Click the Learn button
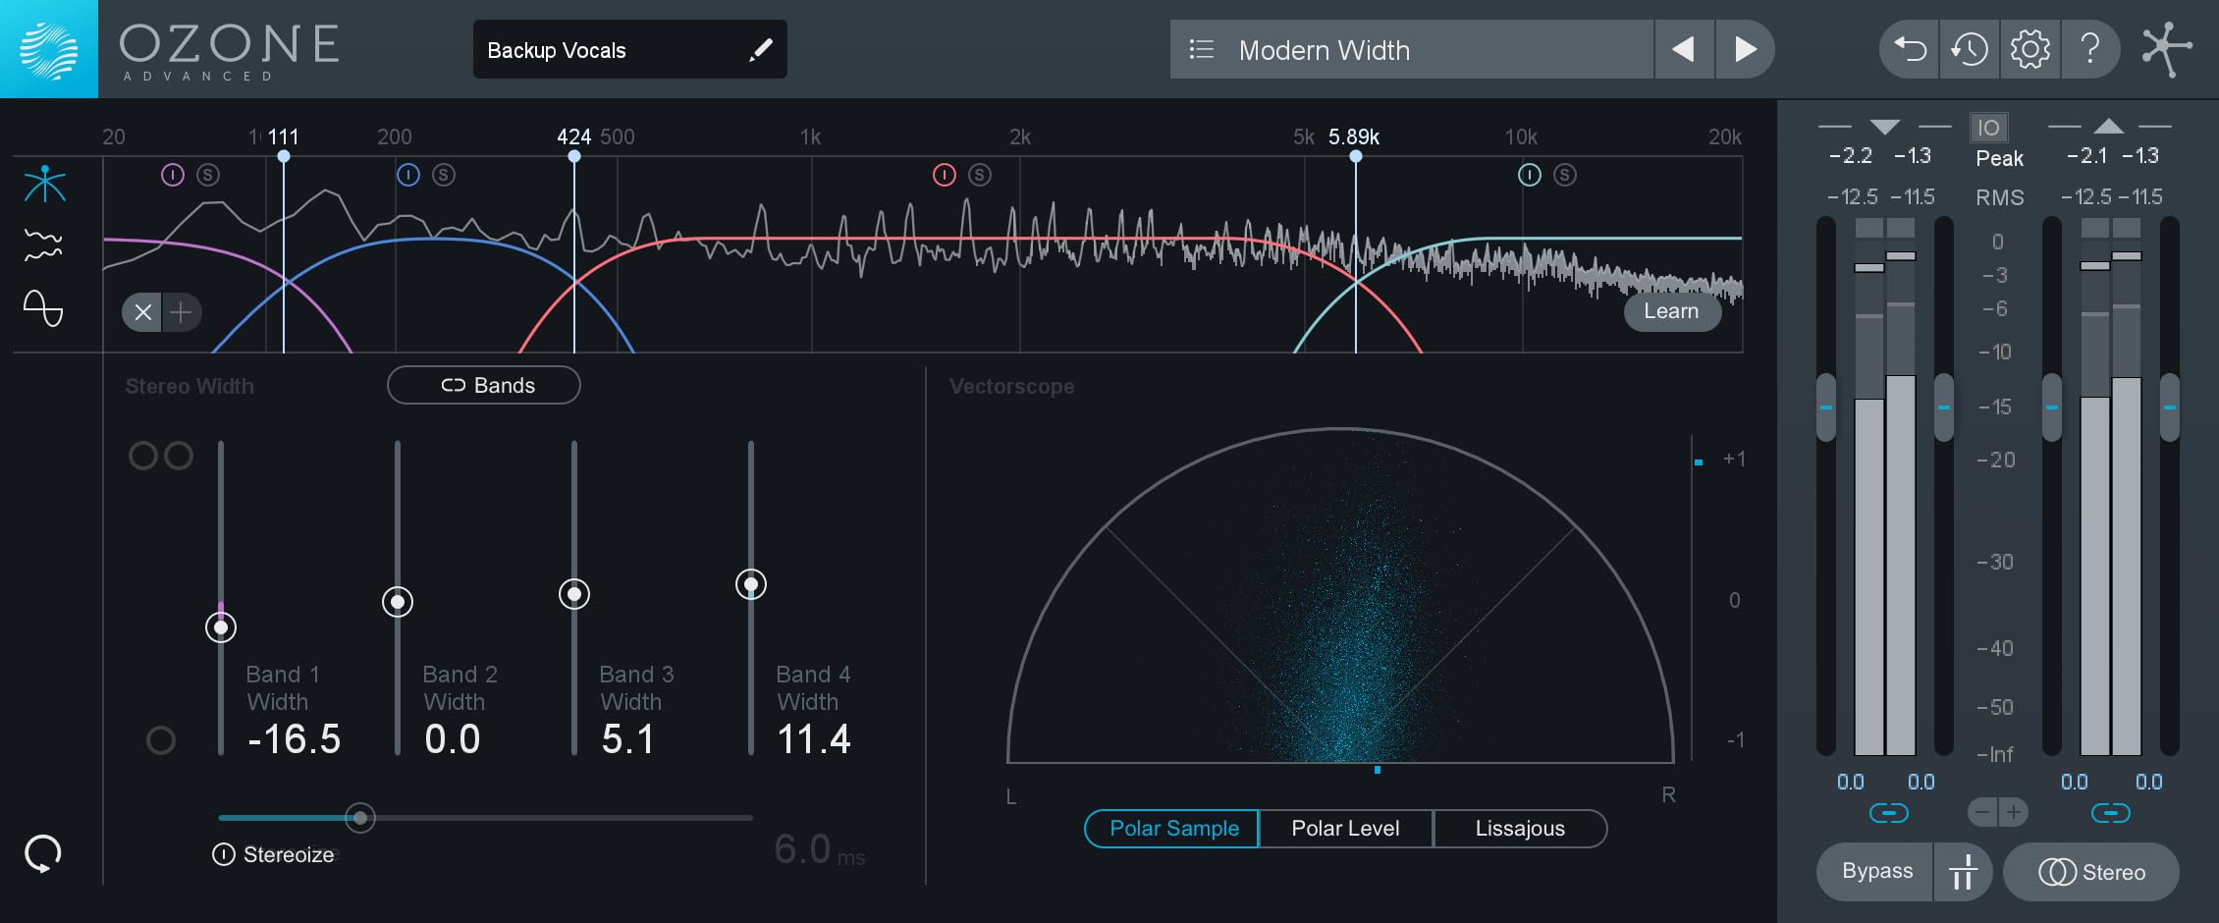Screen dimensions: 2219x923 click(1671, 311)
